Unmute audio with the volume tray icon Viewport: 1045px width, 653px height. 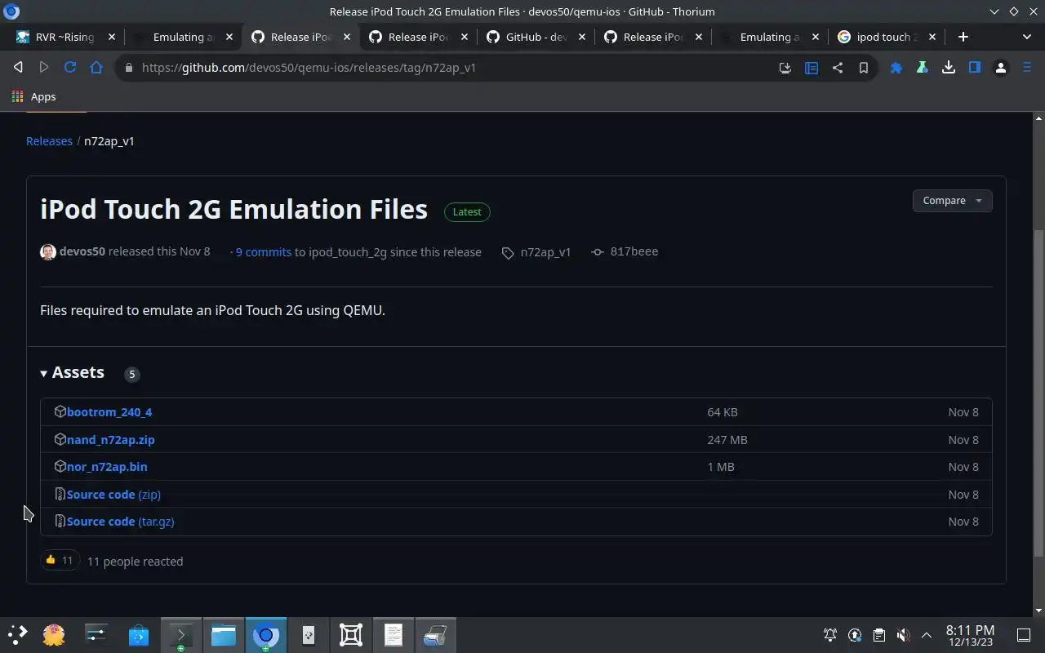point(903,635)
